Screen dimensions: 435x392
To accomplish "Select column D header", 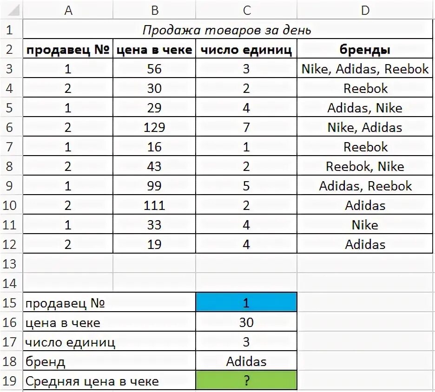I will (x=365, y=10).
